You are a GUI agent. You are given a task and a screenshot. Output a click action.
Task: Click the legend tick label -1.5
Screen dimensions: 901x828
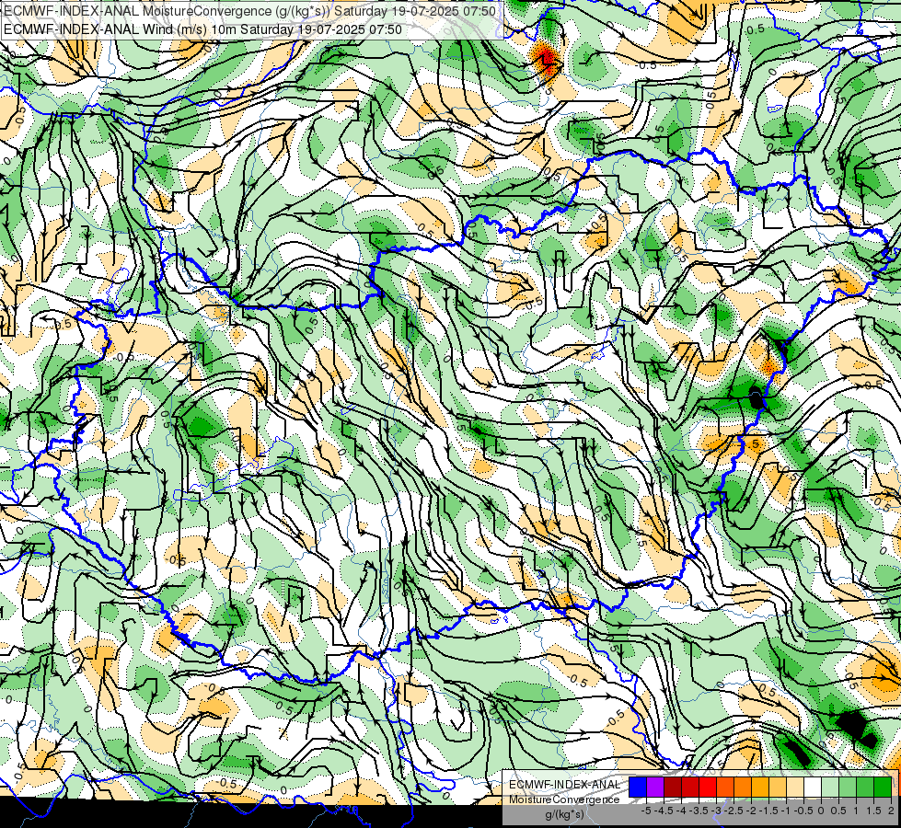[768, 811]
